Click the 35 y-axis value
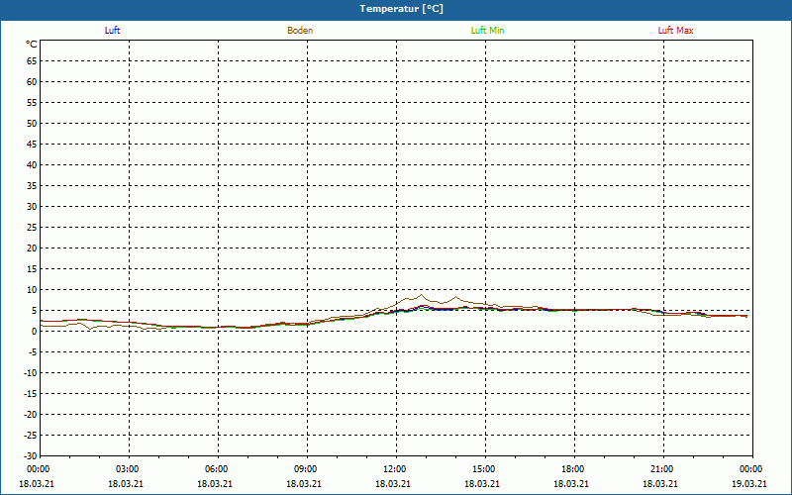This screenshot has height=495, width=792. [x=32, y=186]
